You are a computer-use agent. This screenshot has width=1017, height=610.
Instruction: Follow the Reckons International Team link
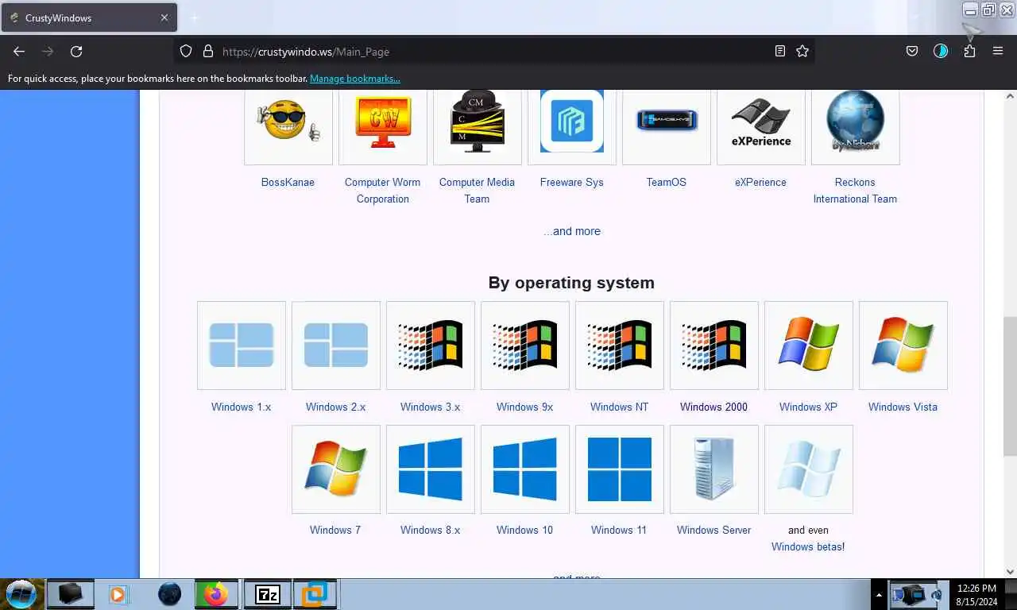[855, 191]
